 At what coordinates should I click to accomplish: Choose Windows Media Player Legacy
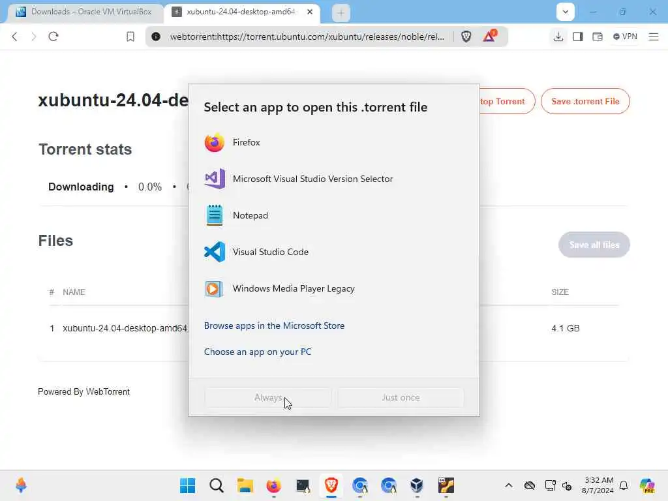click(x=333, y=288)
